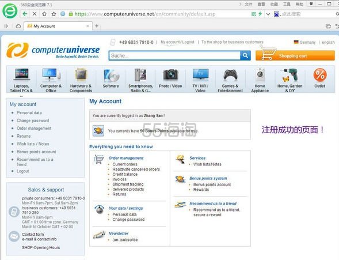Click the Contact form envelope icon
The image size is (339, 260).
14,236
